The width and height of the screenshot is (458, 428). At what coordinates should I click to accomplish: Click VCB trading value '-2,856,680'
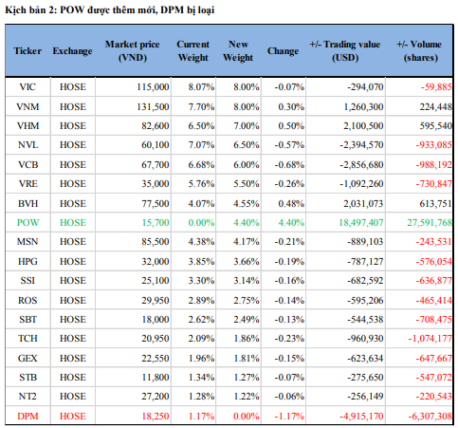coord(361,165)
